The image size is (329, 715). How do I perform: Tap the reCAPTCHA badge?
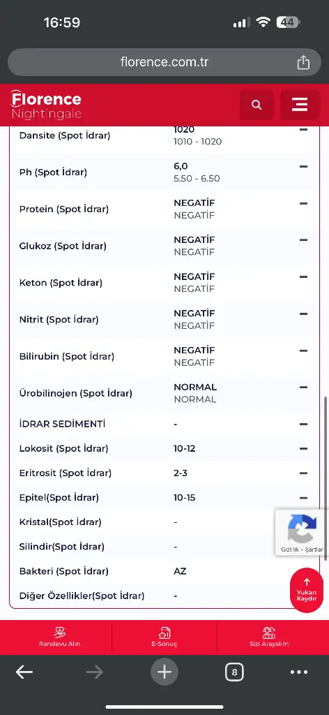(302, 532)
